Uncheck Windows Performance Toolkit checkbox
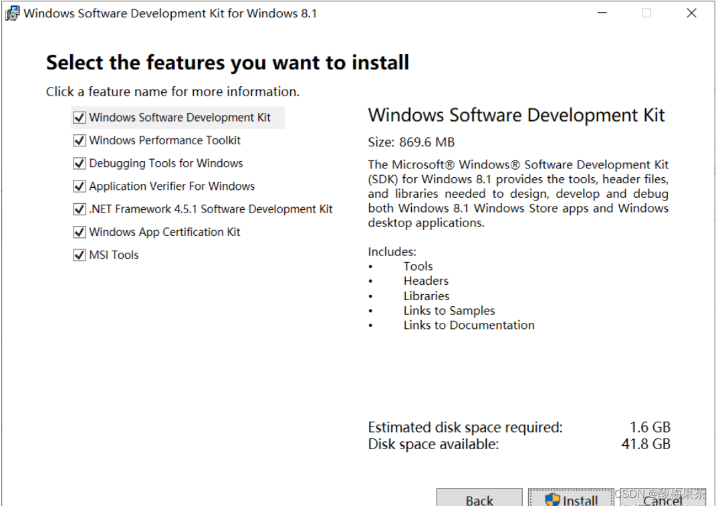The image size is (716, 506). [x=80, y=140]
